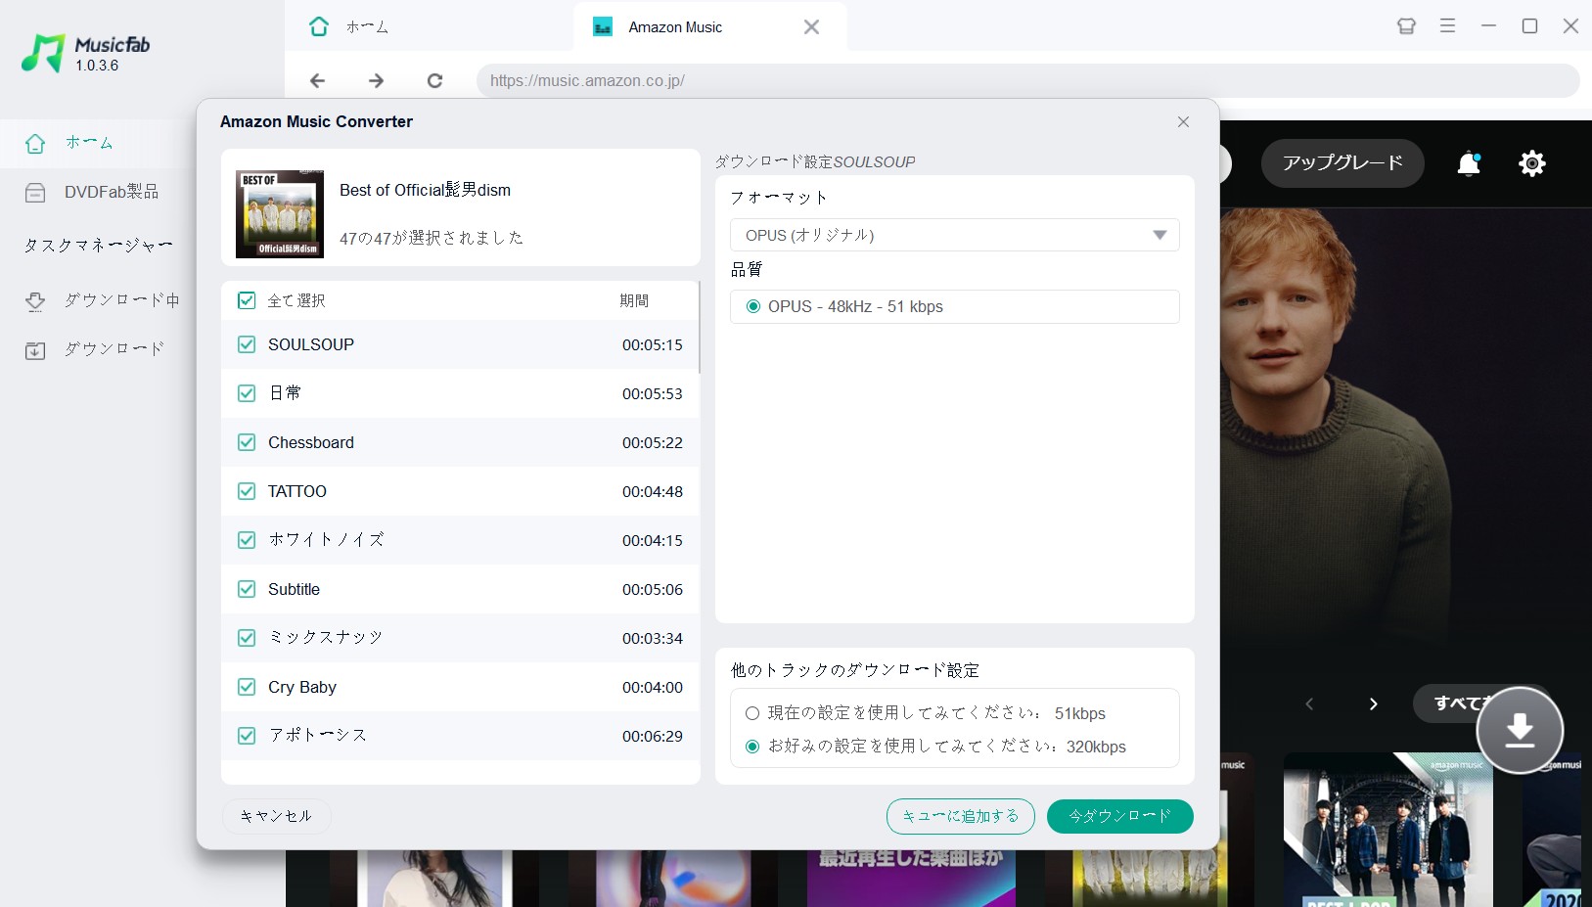The image size is (1592, 907).
Task: Click the キューに追加する button
Action: click(x=960, y=816)
